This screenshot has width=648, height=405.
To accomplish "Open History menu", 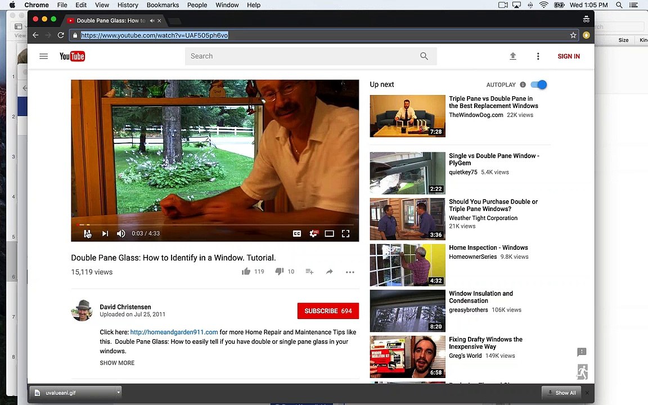I will (x=128, y=5).
